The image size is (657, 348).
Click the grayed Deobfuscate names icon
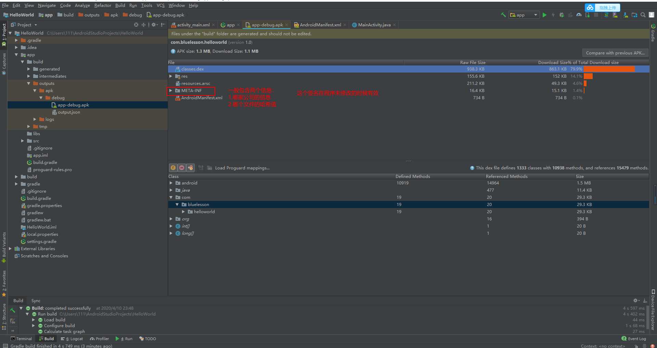[201, 168]
